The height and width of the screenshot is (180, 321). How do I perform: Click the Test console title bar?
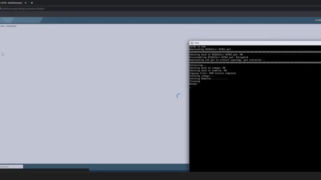[255, 43]
